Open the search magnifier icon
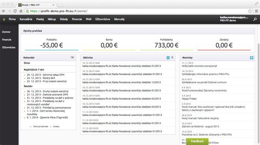This screenshot has width=260, height=145. (x=255, y=19)
